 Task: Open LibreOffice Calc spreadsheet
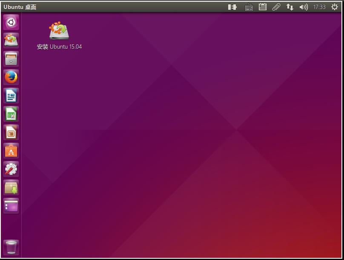pyautogui.click(x=11, y=114)
